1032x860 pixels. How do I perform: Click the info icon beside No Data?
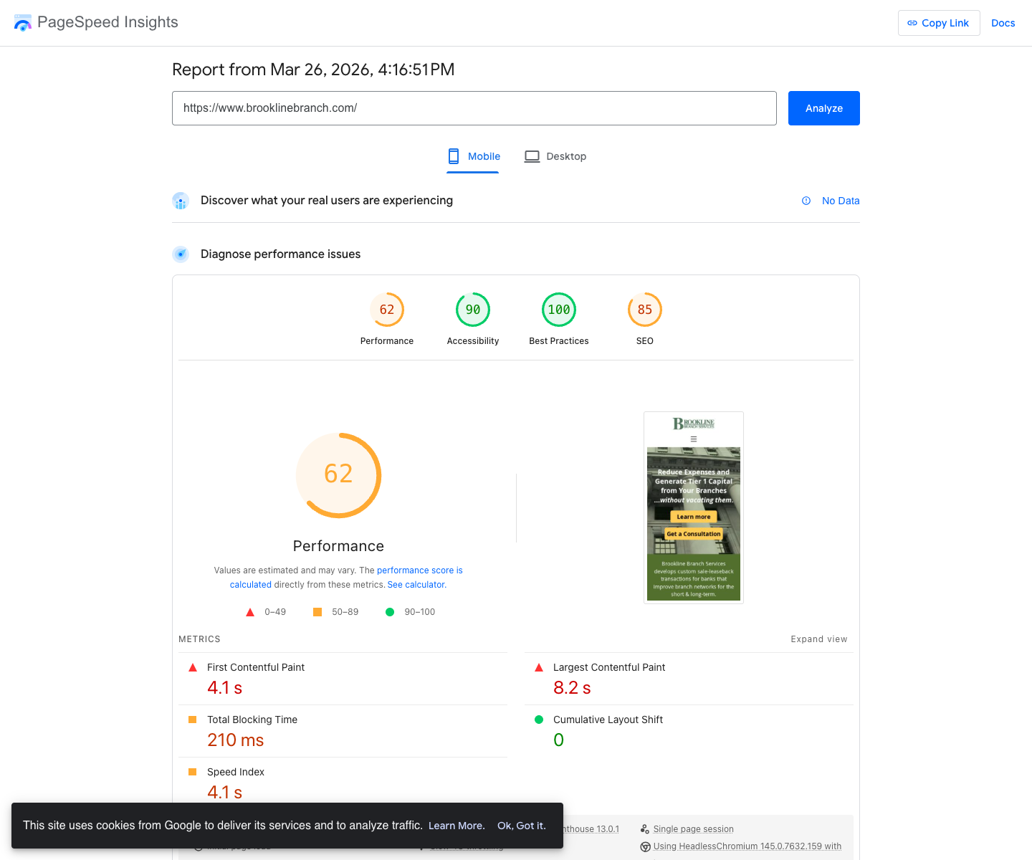coord(806,201)
